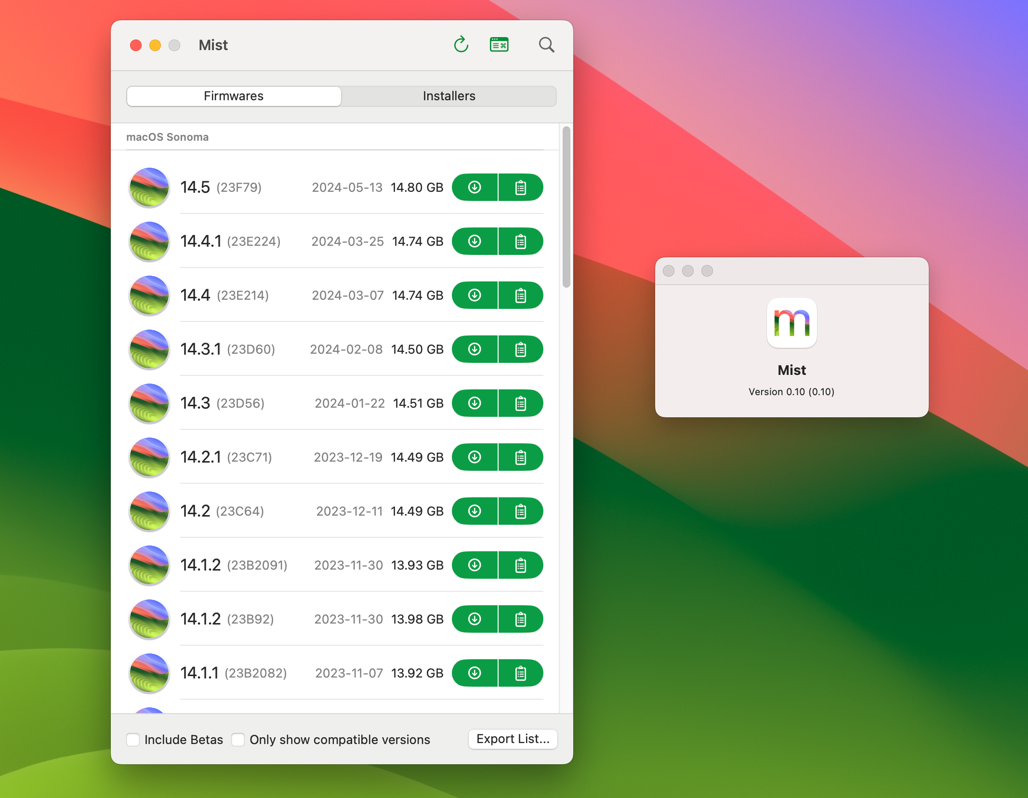Click the 14.4.1 version label
Image resolution: width=1028 pixels, height=798 pixels.
[x=201, y=241]
